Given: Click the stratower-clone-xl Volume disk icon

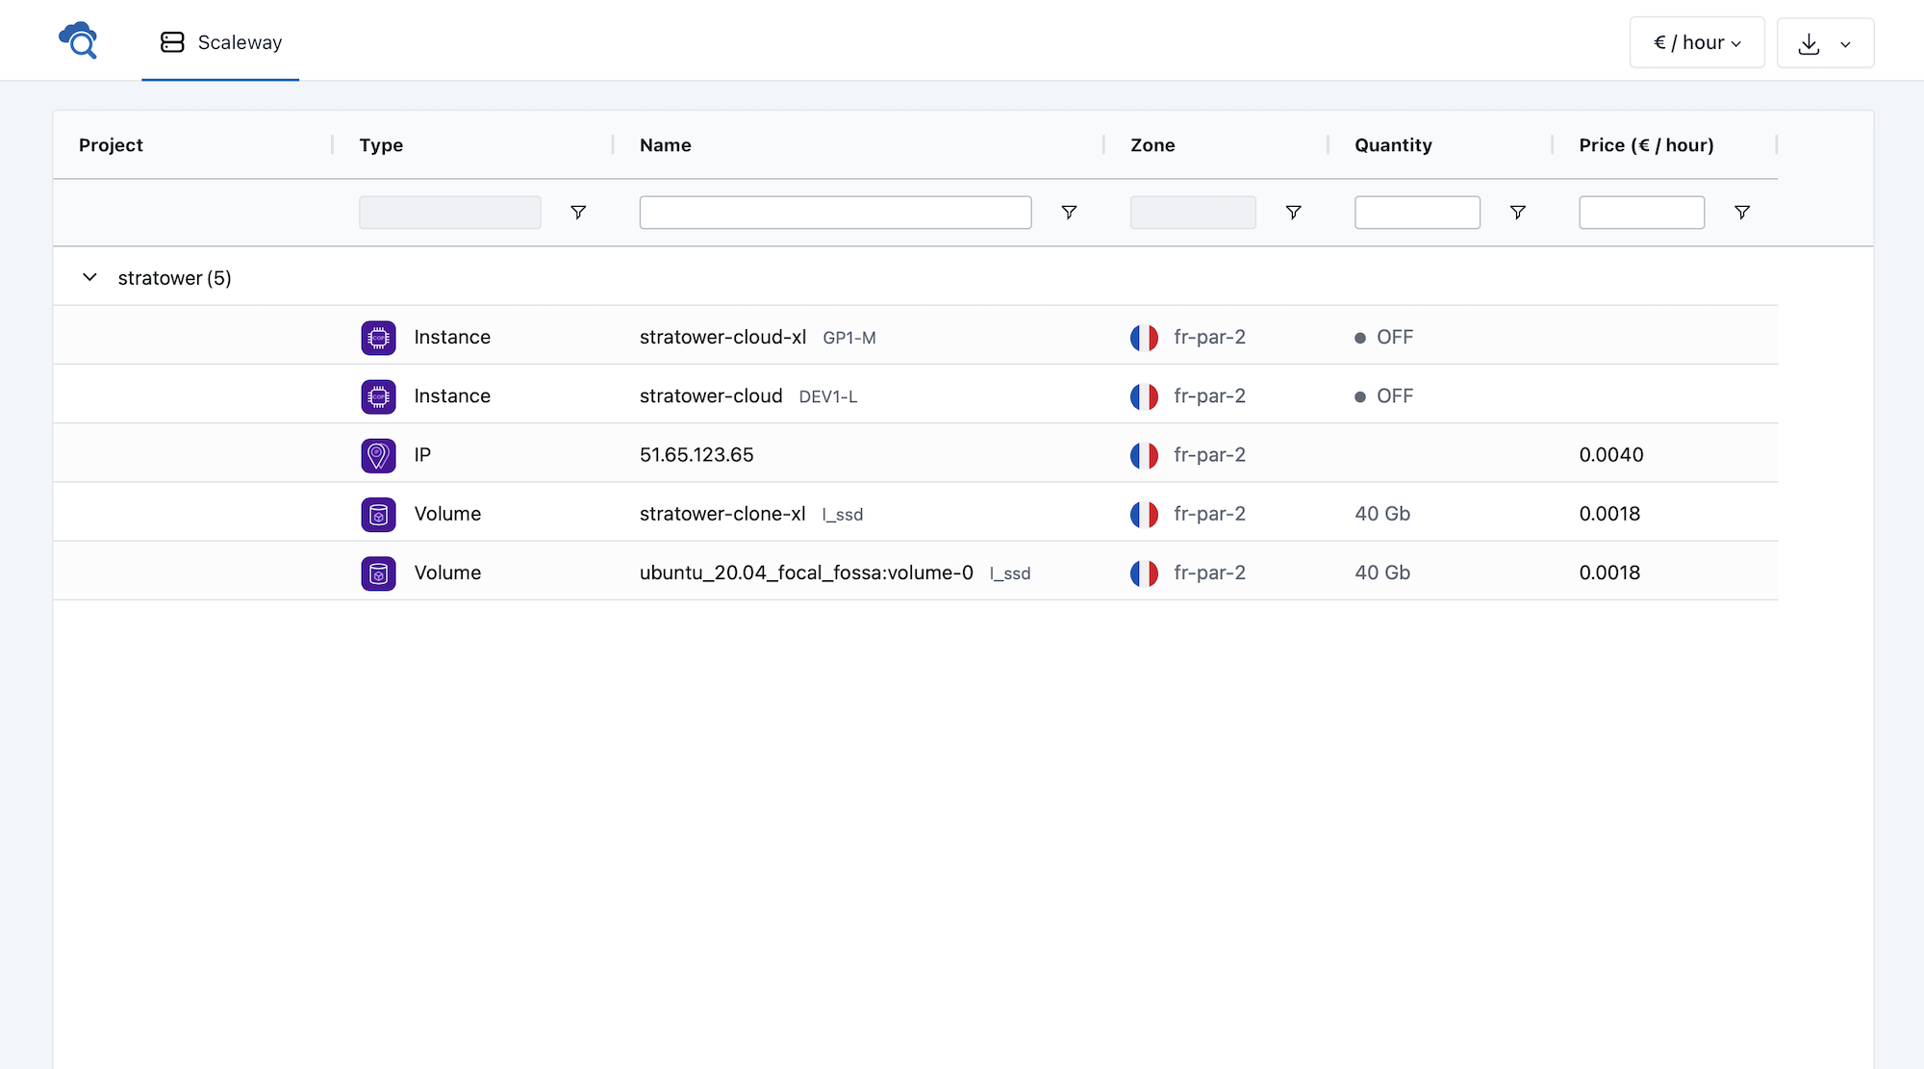Looking at the screenshot, I should pos(378,514).
